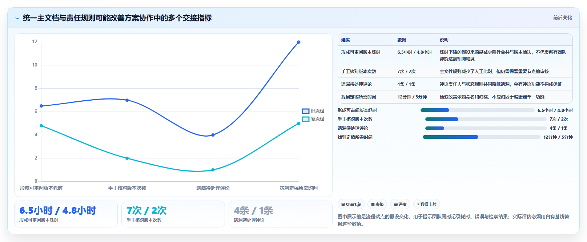The width and height of the screenshot is (587, 242).
Task: Click x-axis label 手工核对版本次数
Action: (127, 188)
